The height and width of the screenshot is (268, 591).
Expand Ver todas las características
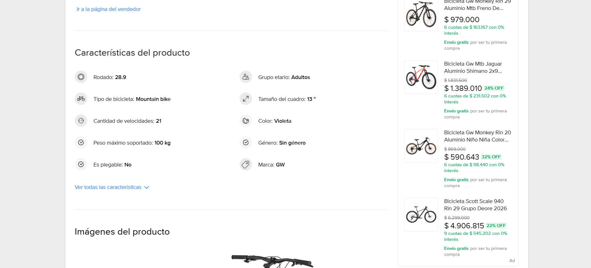click(112, 187)
